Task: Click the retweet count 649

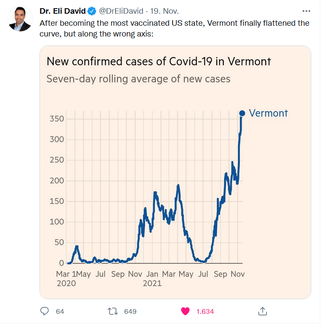Action: coord(130,312)
